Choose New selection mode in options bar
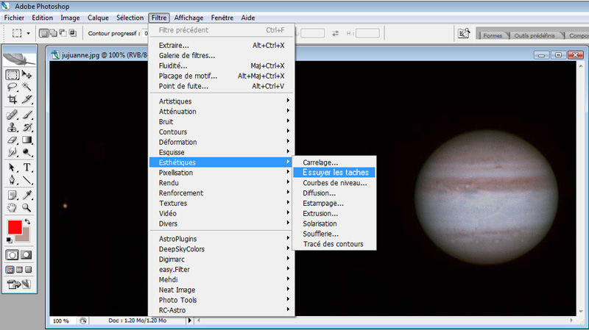 pos(44,33)
